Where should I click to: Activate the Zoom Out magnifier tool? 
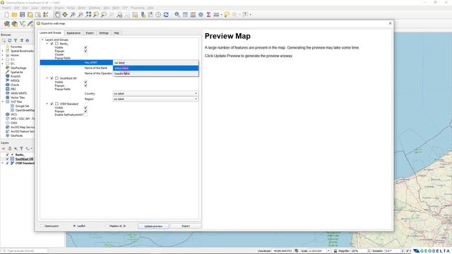tap(81, 15)
